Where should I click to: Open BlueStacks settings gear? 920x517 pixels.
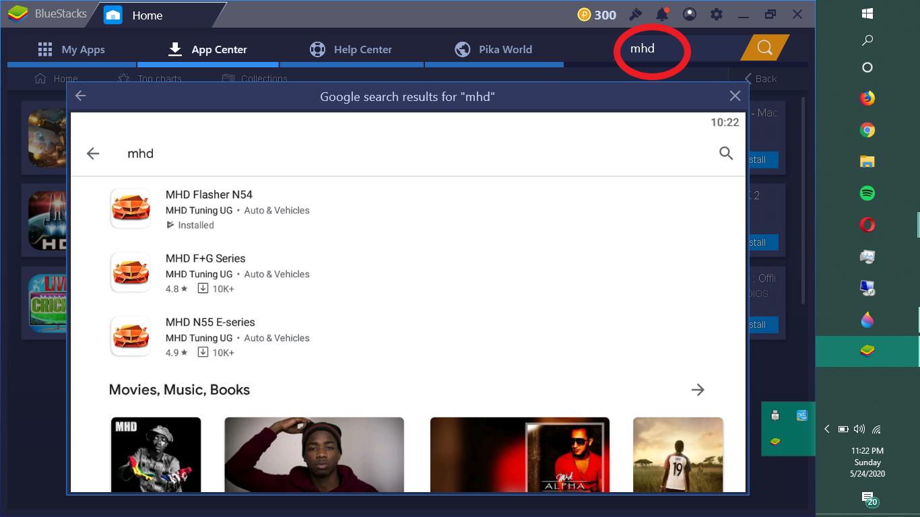(717, 14)
